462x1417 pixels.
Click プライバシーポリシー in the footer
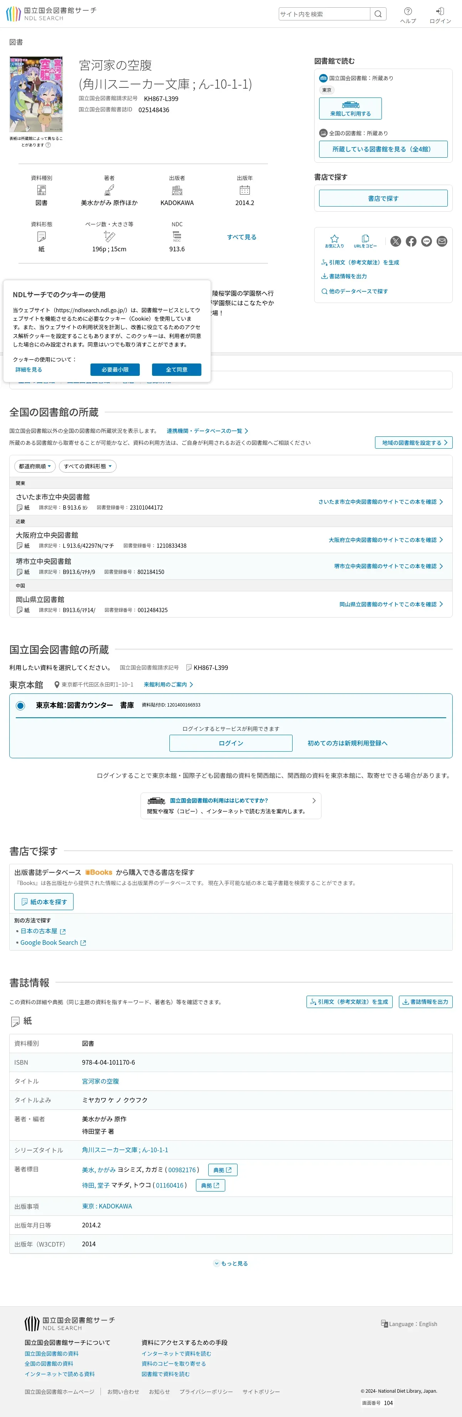point(206,1391)
